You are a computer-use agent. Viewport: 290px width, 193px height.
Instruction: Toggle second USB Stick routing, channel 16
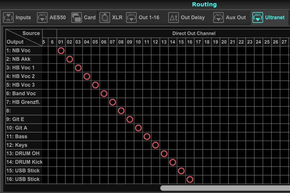190,180
